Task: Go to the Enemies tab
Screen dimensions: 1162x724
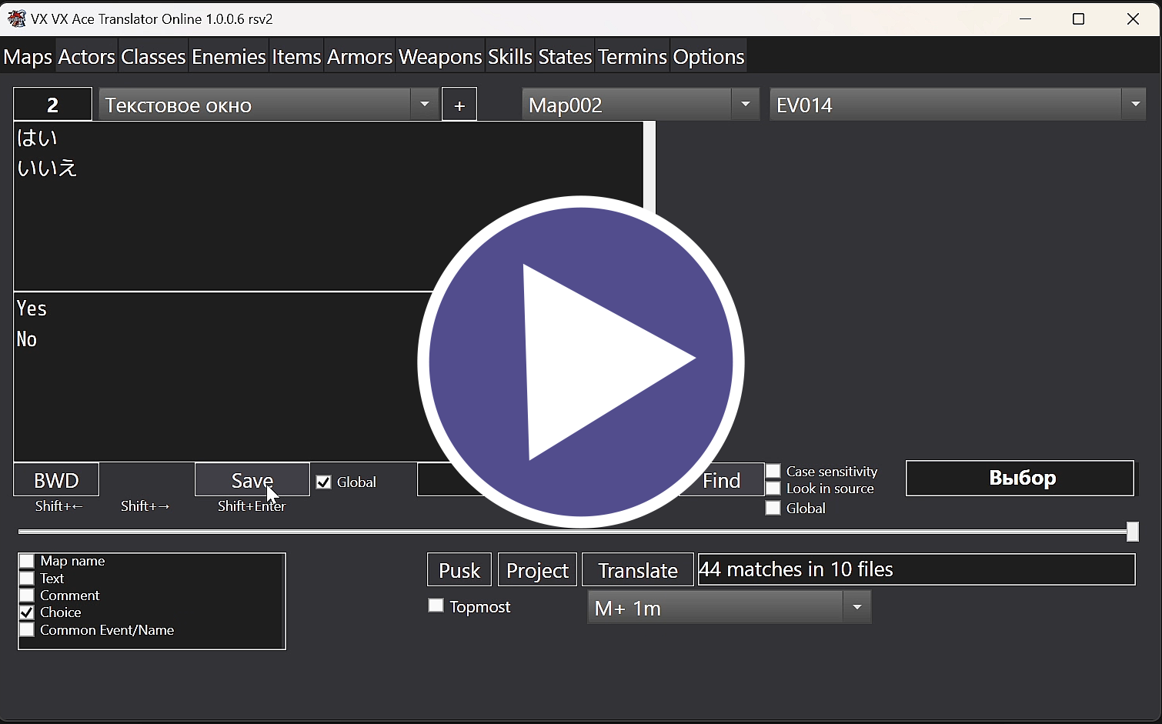Action: point(229,57)
